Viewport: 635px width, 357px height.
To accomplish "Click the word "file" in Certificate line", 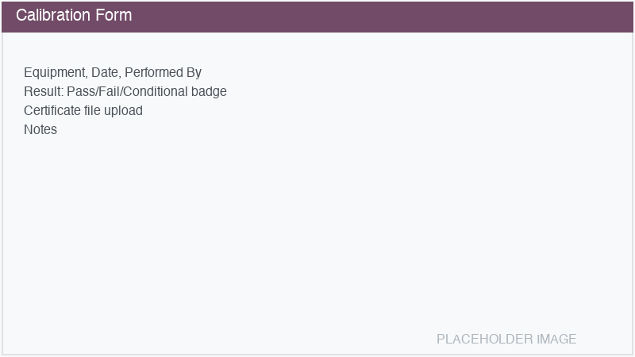I will click(x=91, y=110).
